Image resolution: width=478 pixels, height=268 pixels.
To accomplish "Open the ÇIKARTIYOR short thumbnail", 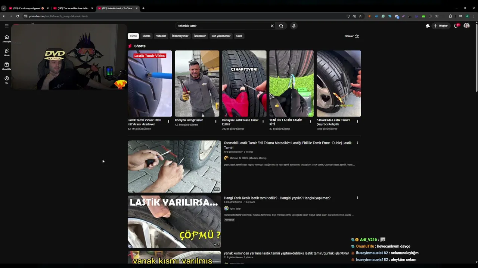I will (244, 83).
